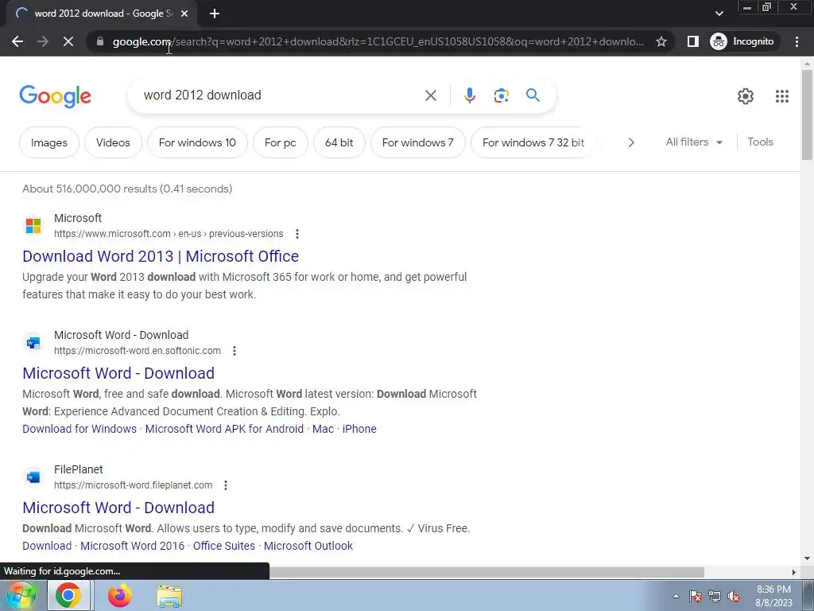Open FilePlanet 'Download' sitelink

click(x=47, y=546)
